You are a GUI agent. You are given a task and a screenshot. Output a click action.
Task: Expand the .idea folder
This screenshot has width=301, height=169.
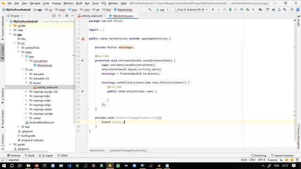pos(10,30)
